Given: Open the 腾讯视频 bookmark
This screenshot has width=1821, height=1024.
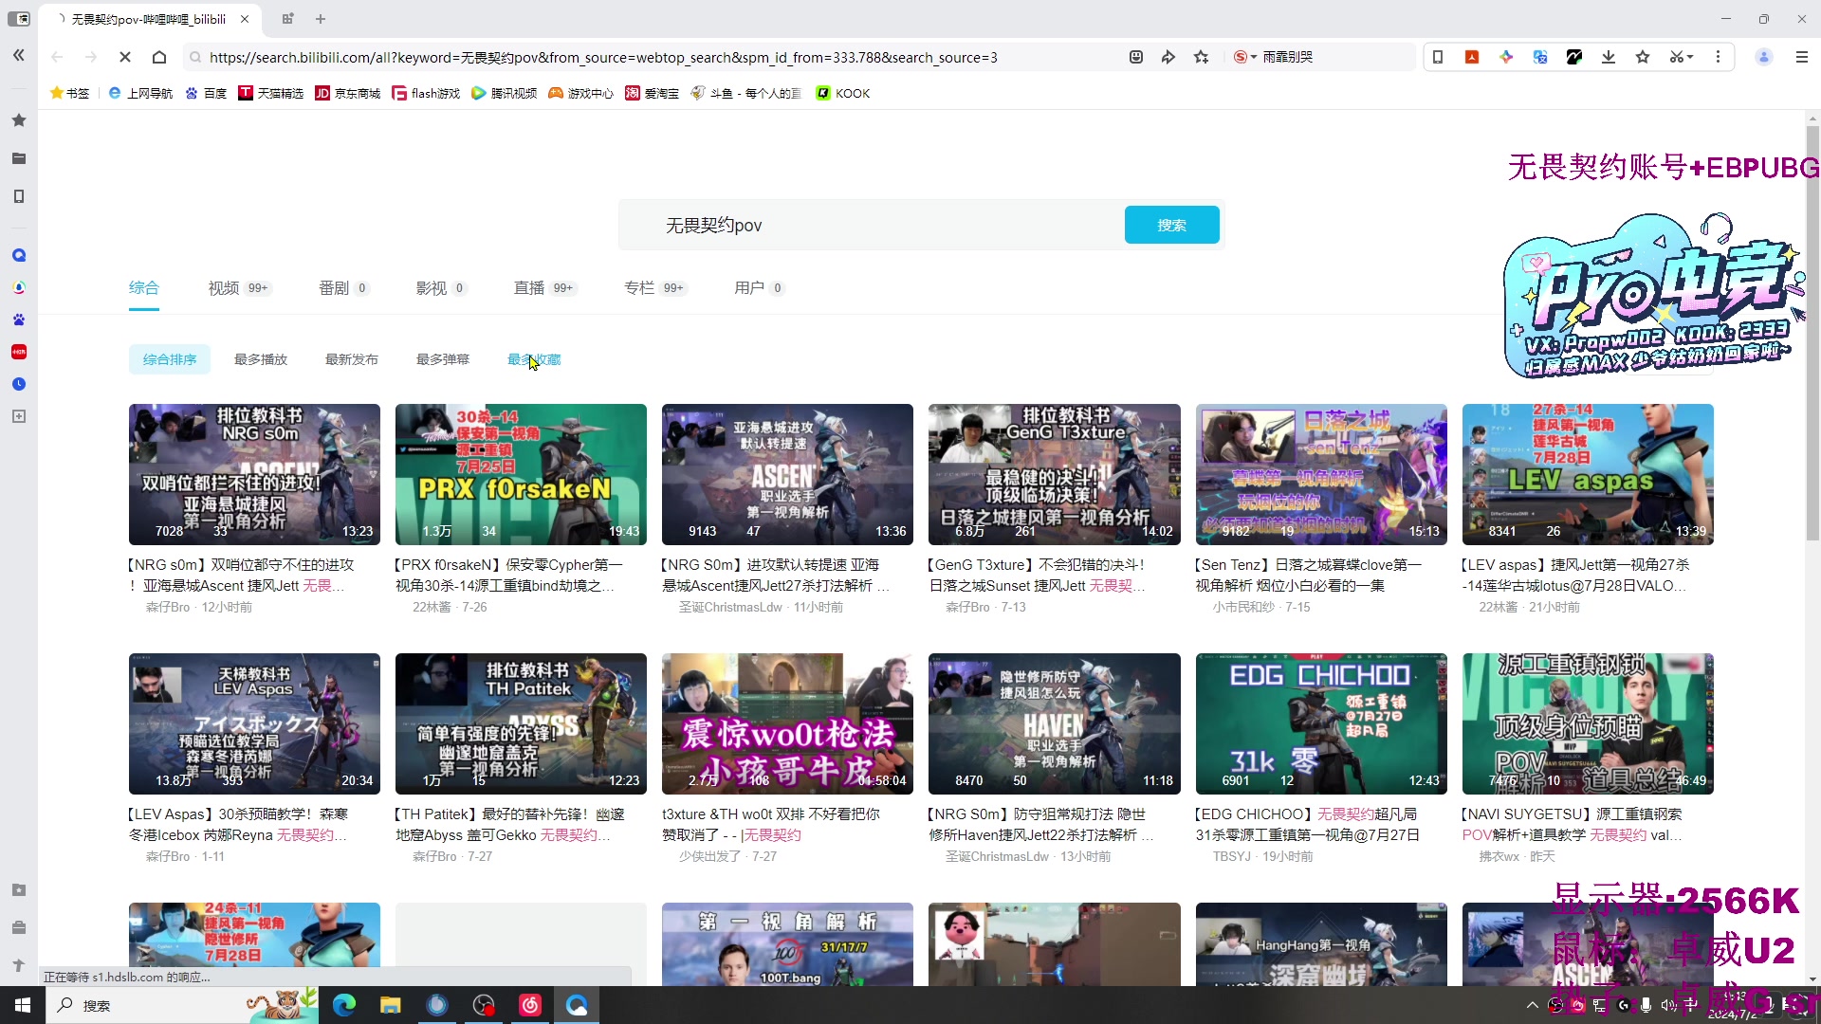Looking at the screenshot, I should click(x=505, y=93).
